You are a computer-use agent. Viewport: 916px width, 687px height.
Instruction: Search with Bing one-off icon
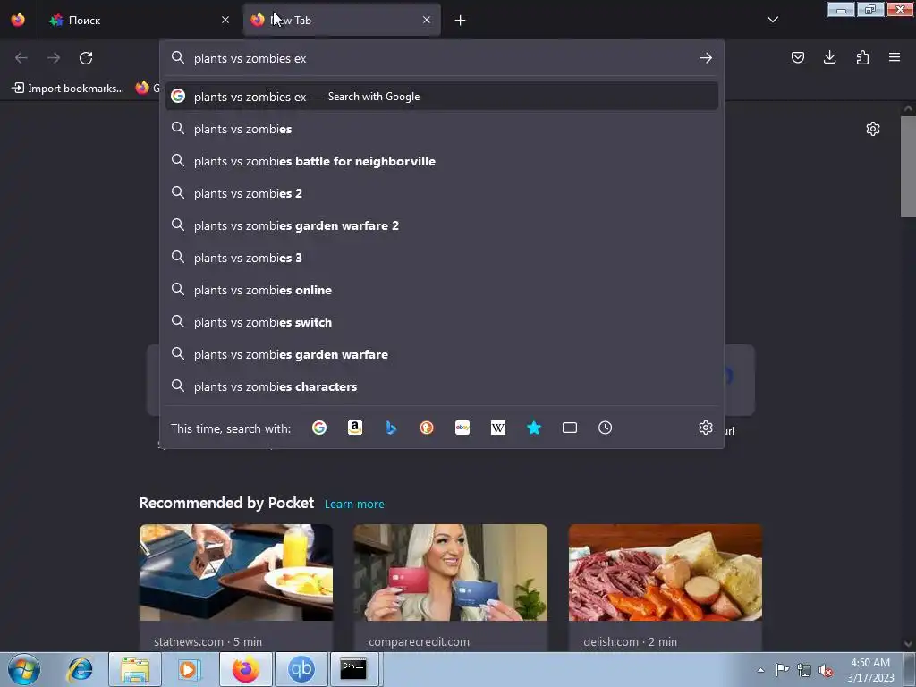pos(391,428)
